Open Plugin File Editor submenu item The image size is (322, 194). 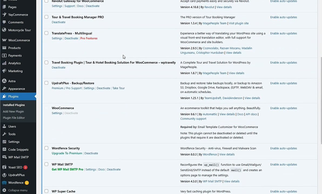(14, 118)
